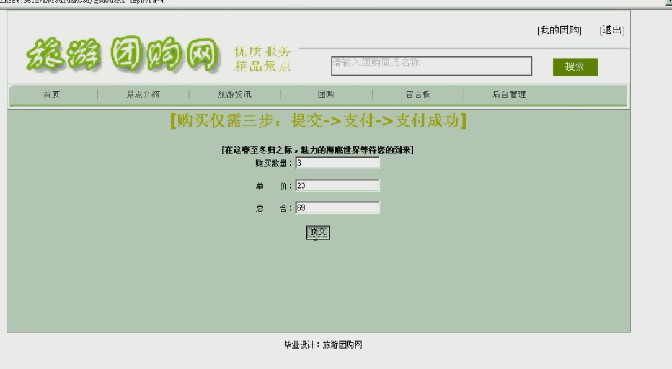Submit the order with 提交 button
Viewport: 672px width, 369px height.
pos(318,233)
